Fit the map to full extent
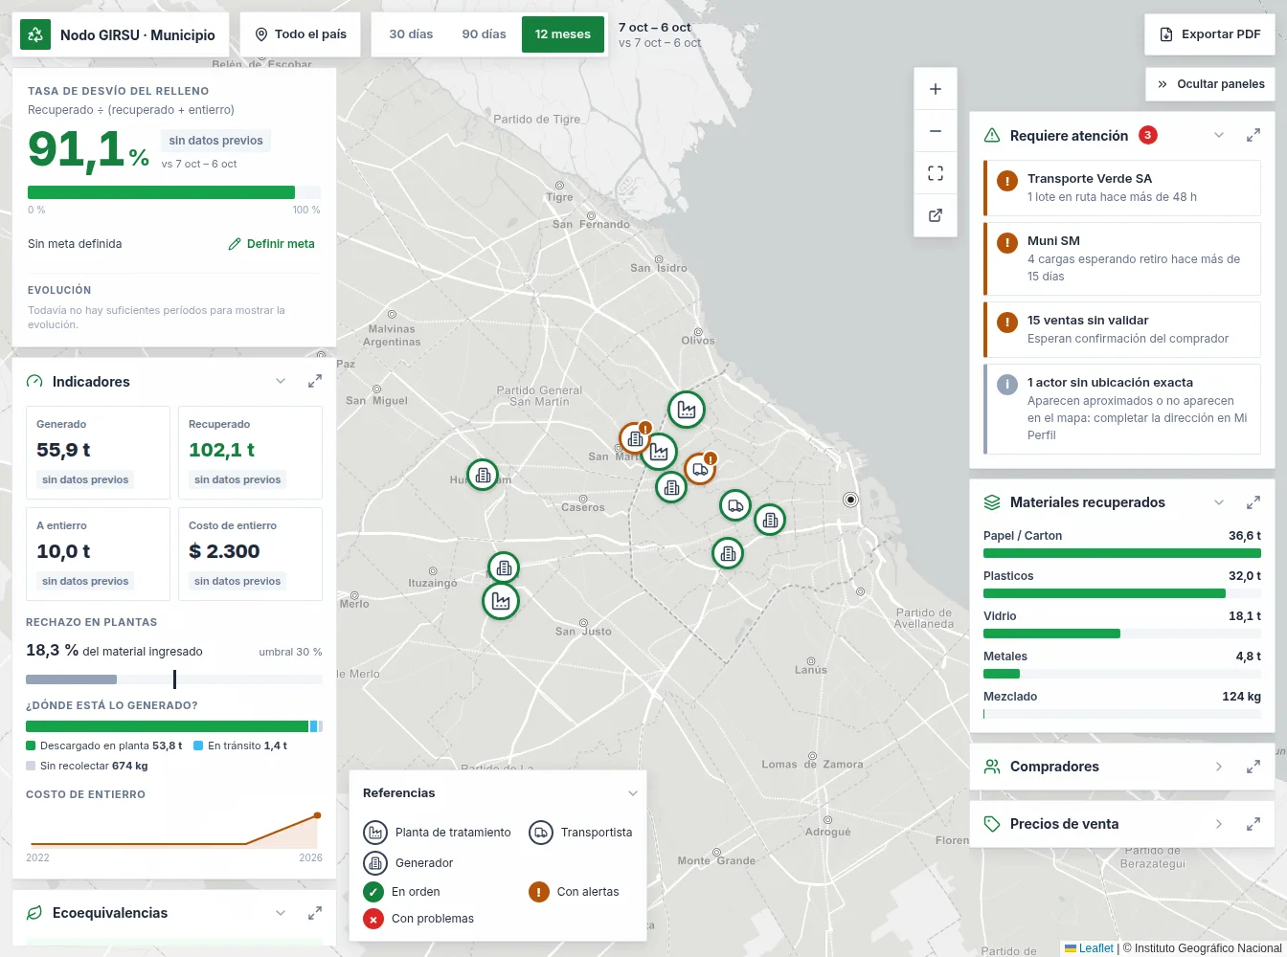 point(936,173)
